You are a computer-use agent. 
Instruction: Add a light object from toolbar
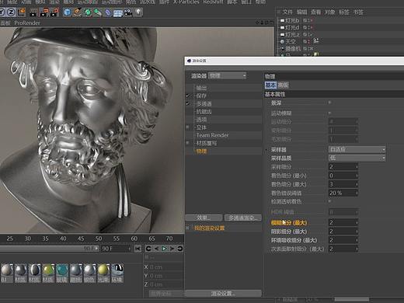click(138, 12)
